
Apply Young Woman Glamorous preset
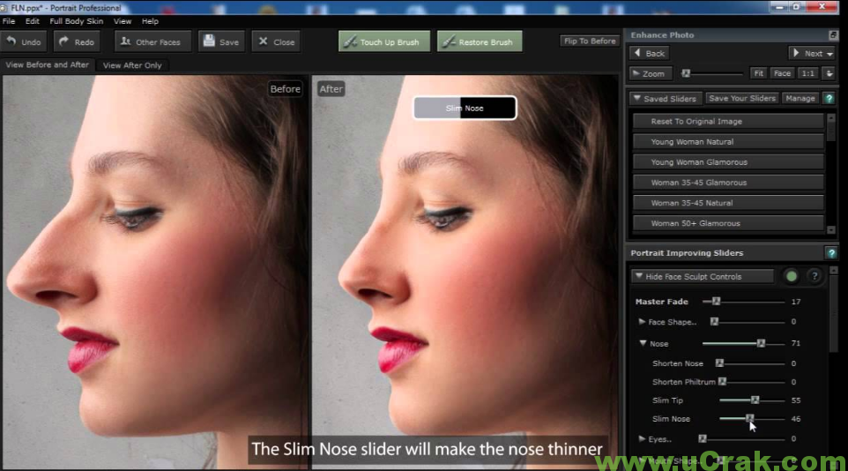pos(728,162)
